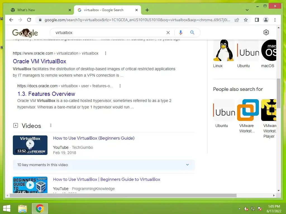Click Chrome icon in taskbar
Image resolution: width=286 pixels, height=214 pixels.
[x=40, y=208]
